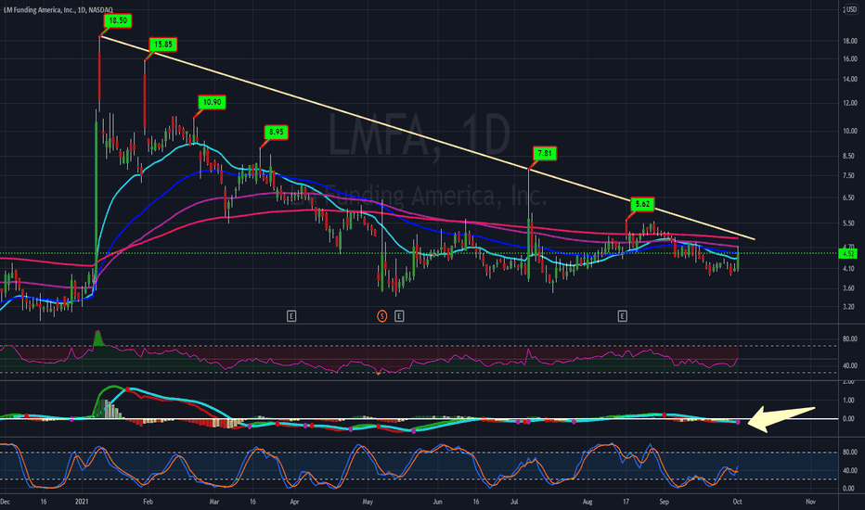This screenshot has width=865, height=510.
Task: Click the 4.10 price axis label
Action: (850, 269)
